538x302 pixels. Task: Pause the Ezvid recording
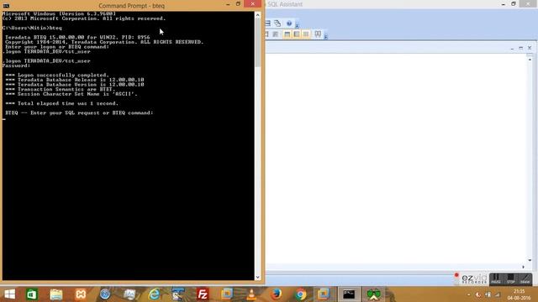[496, 279]
